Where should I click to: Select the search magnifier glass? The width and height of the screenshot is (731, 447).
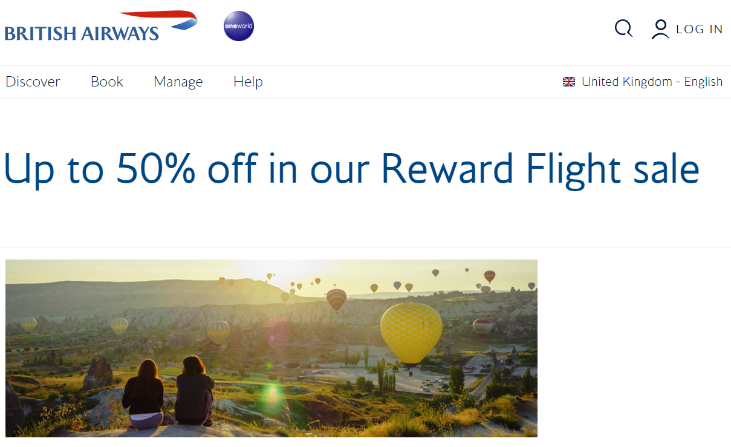623,28
